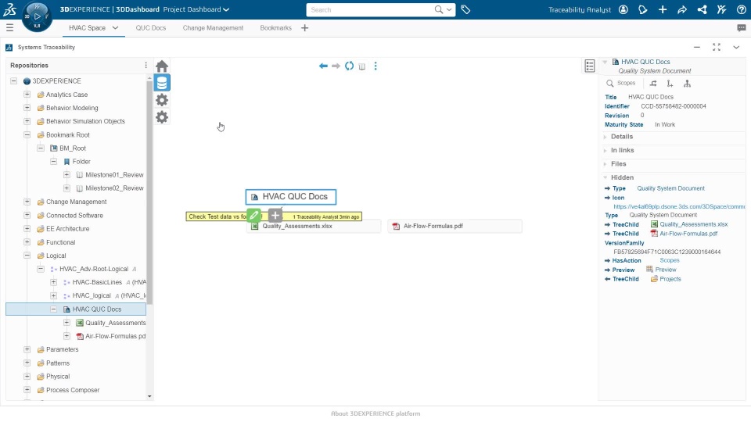Click the Quality System Document type link

[x=670, y=188]
